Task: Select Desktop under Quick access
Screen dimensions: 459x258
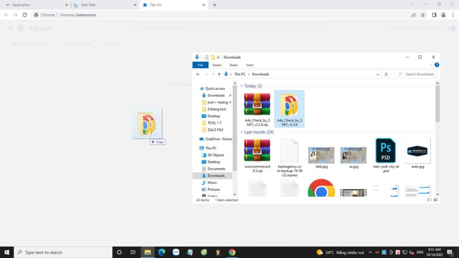Action: point(213,116)
